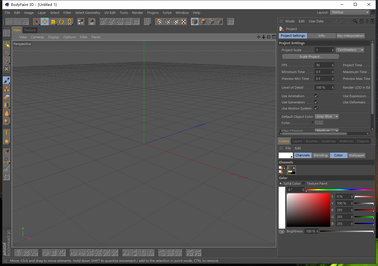378x266 pixels.
Task: Click the Scale Project button
Action: click(310, 57)
